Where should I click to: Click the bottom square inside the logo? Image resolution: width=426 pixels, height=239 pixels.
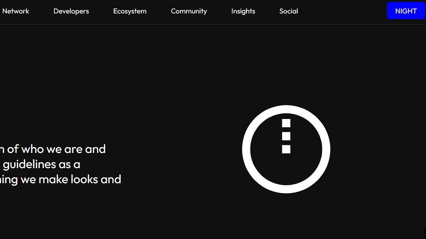point(286,149)
